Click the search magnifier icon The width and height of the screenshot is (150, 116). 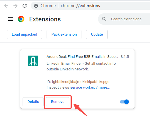(104, 19)
